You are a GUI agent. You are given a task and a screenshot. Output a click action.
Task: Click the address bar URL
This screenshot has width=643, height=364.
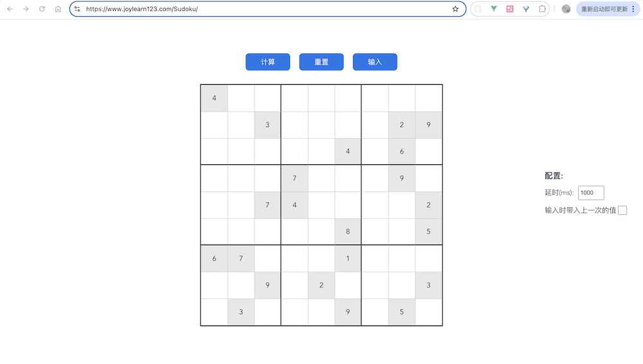coord(142,9)
